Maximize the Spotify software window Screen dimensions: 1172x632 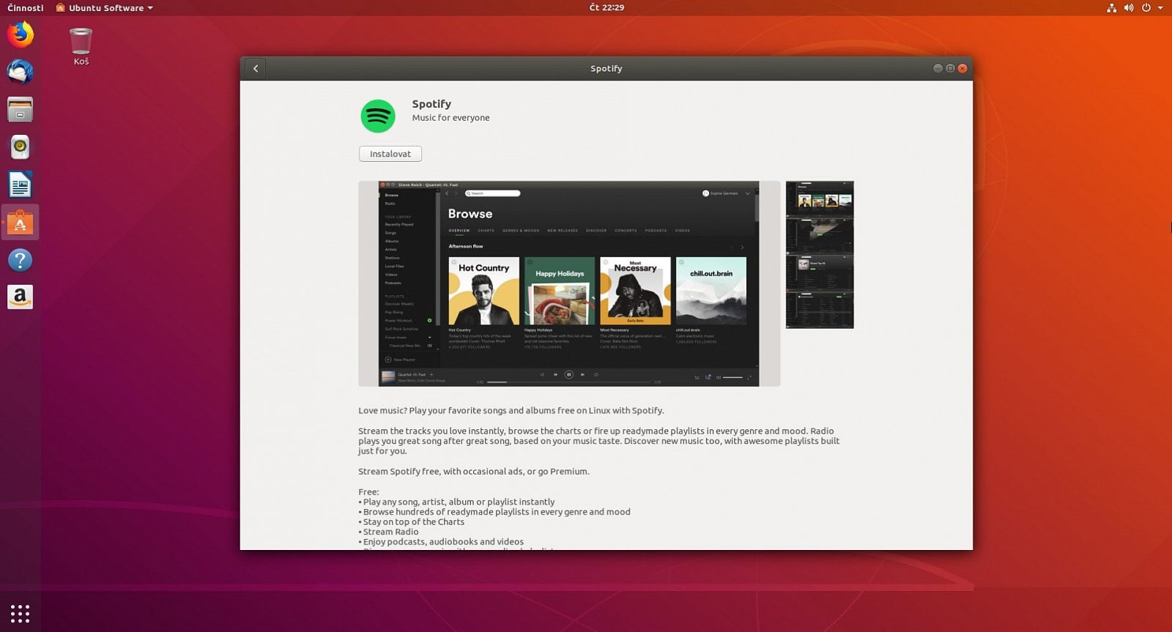tap(950, 68)
